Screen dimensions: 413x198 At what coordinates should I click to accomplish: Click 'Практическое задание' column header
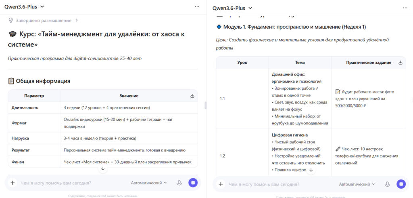(x=369, y=63)
